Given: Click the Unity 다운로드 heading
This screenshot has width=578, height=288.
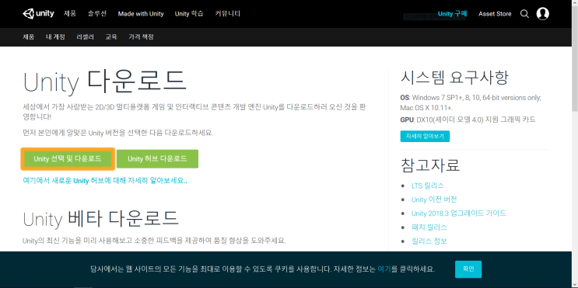Looking at the screenshot, I should (105, 82).
